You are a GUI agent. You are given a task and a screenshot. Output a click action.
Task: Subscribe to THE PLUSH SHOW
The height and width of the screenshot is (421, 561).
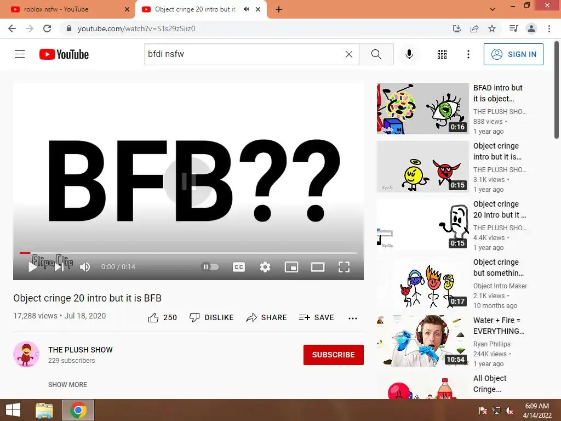point(334,355)
